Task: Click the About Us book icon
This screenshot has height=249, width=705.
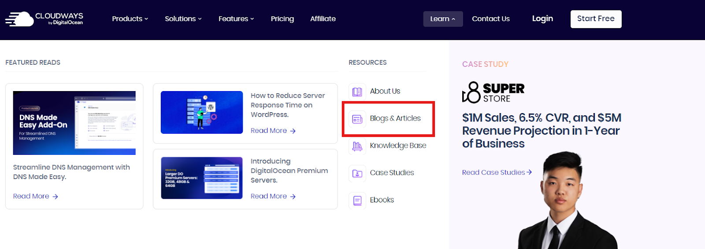Action: [357, 92]
